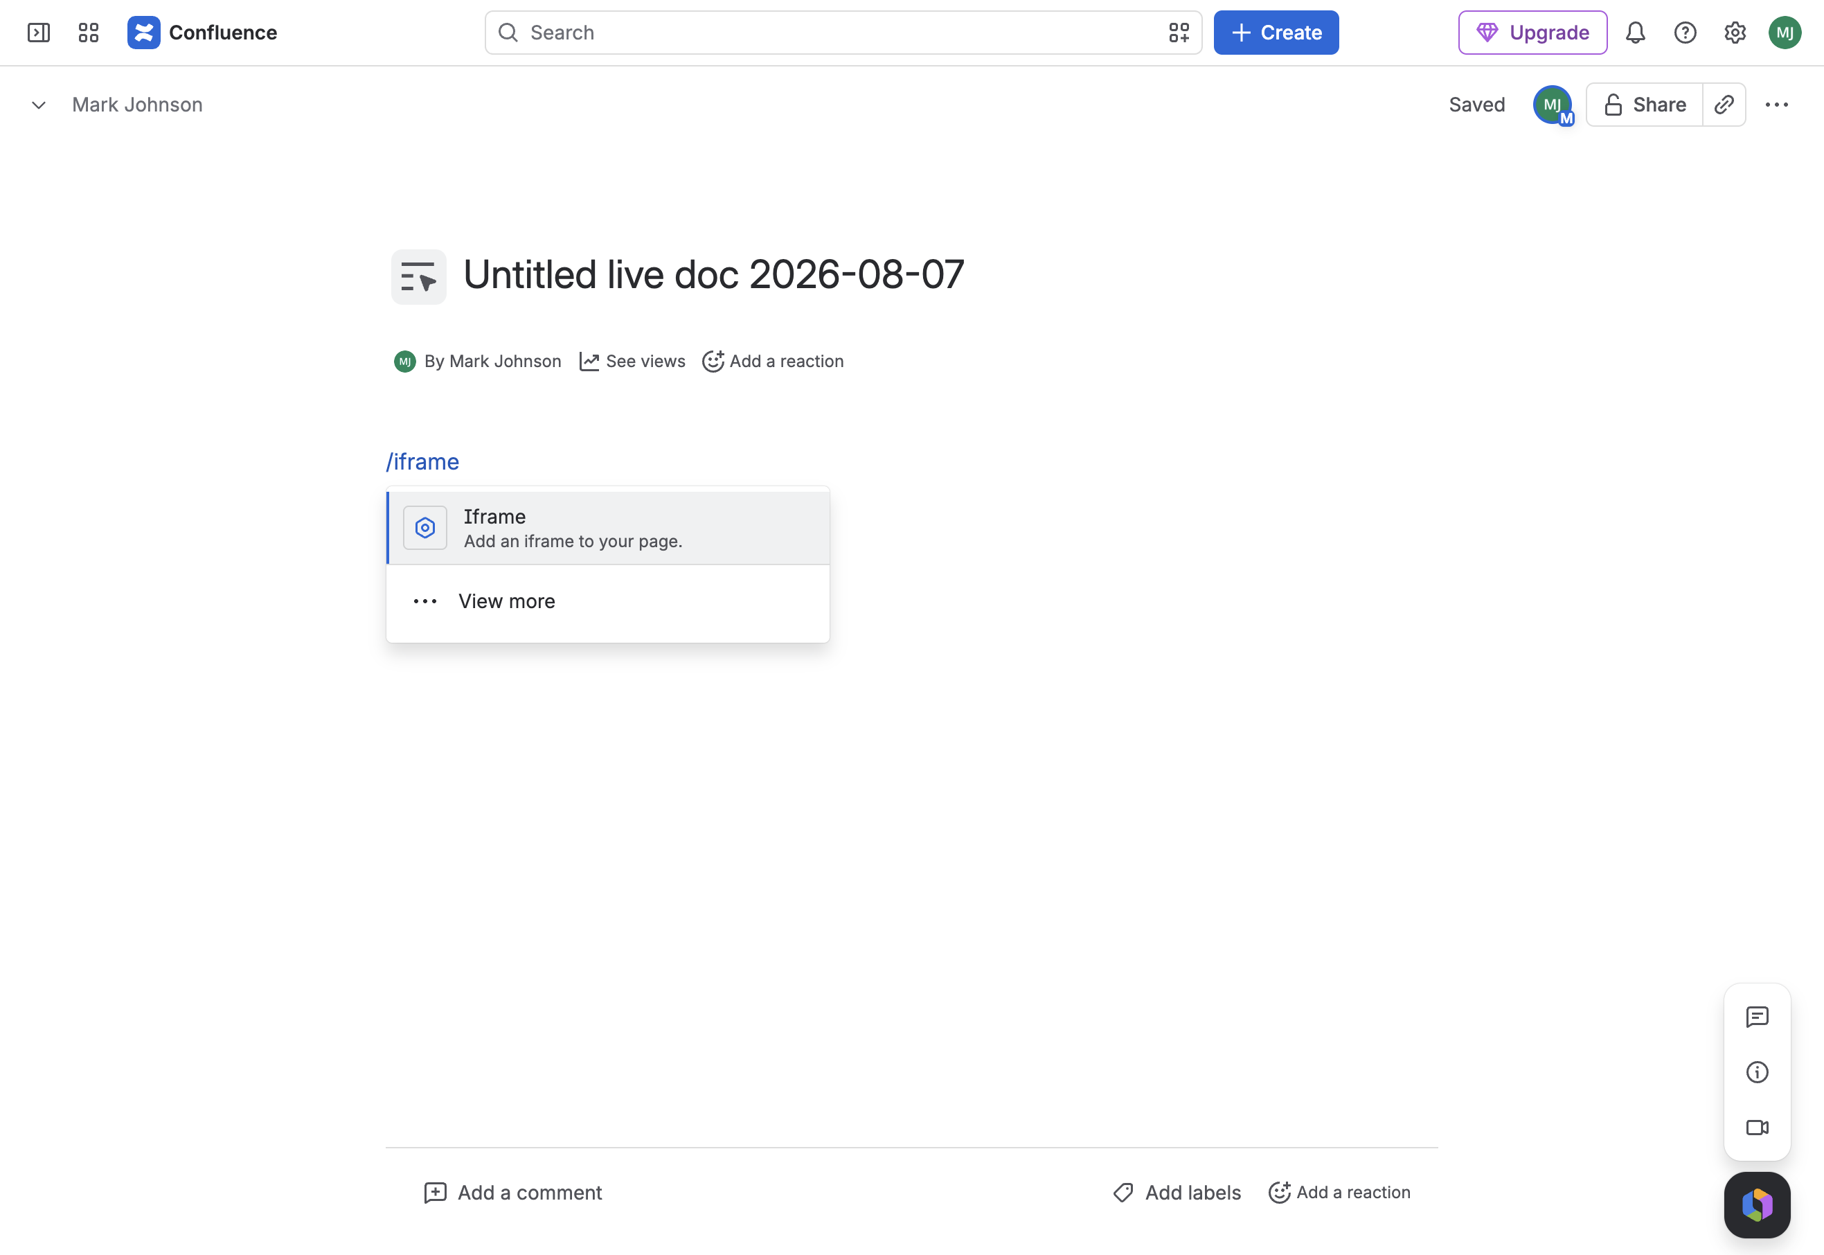1824x1255 pixels.
Task: Focus the Search field
Action: [843, 33]
